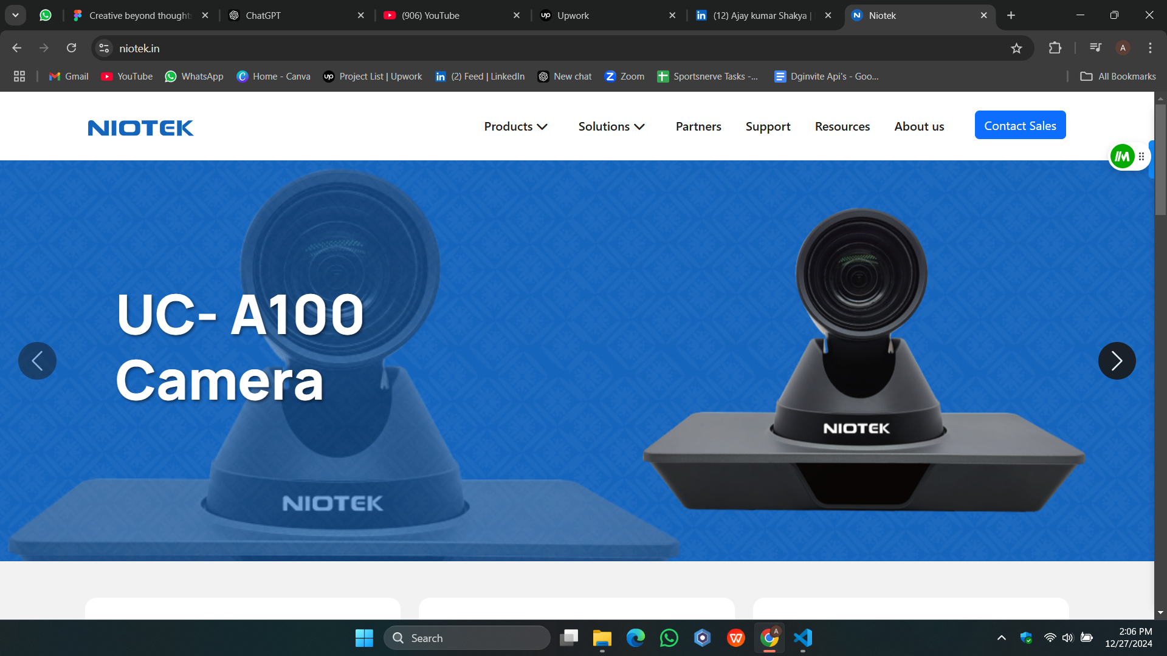1167x656 pixels.
Task: Open the New chat bookmark
Action: coord(565,77)
